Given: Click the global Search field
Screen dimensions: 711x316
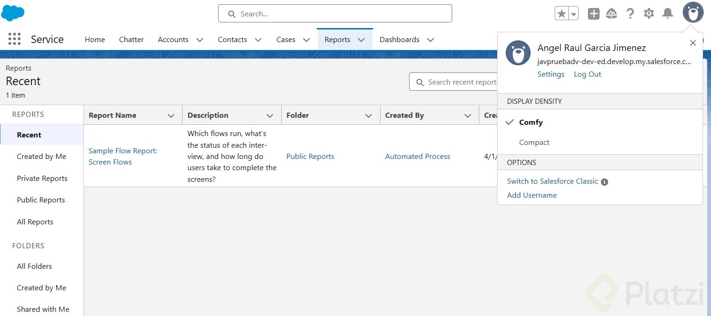Looking at the screenshot, I should point(335,14).
